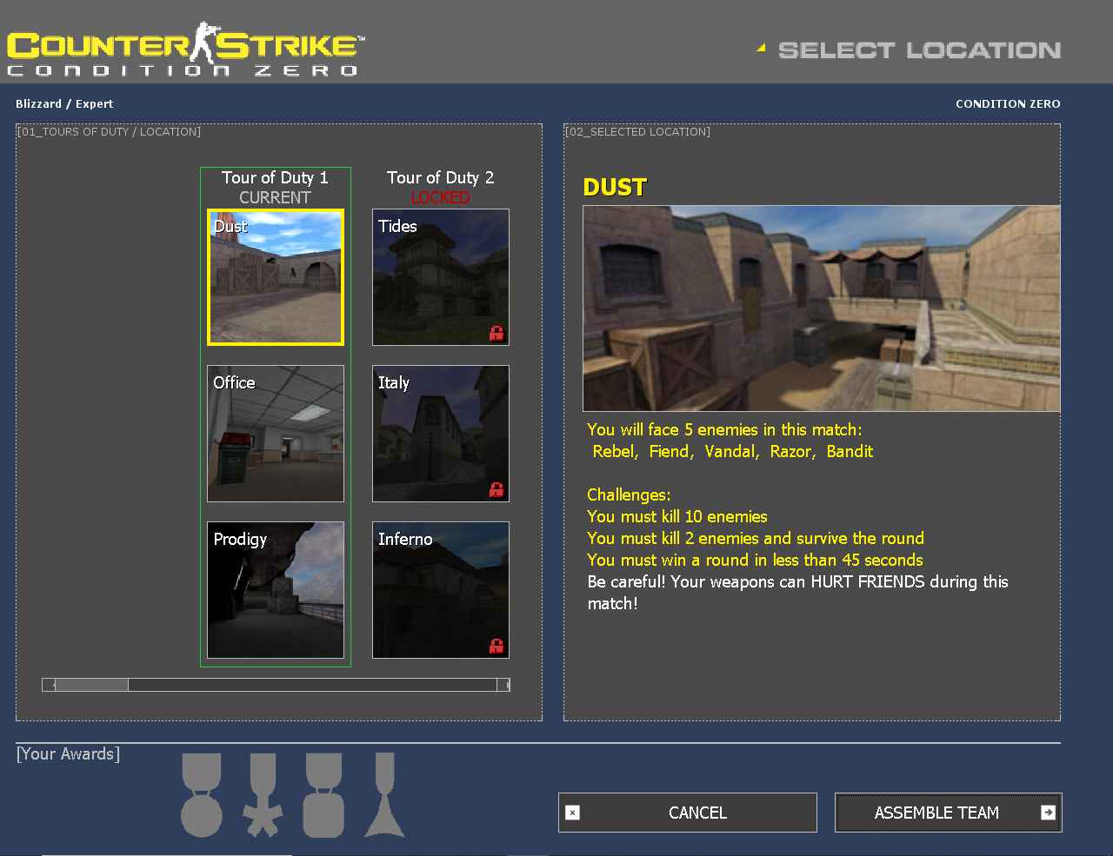Click the Counter-Strike Condition Zero logo
The width and height of the screenshot is (1113, 856).
186,50
